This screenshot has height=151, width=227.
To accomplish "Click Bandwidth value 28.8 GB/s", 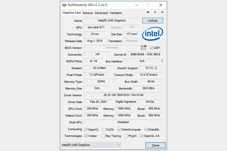I will [x=148, y=88].
